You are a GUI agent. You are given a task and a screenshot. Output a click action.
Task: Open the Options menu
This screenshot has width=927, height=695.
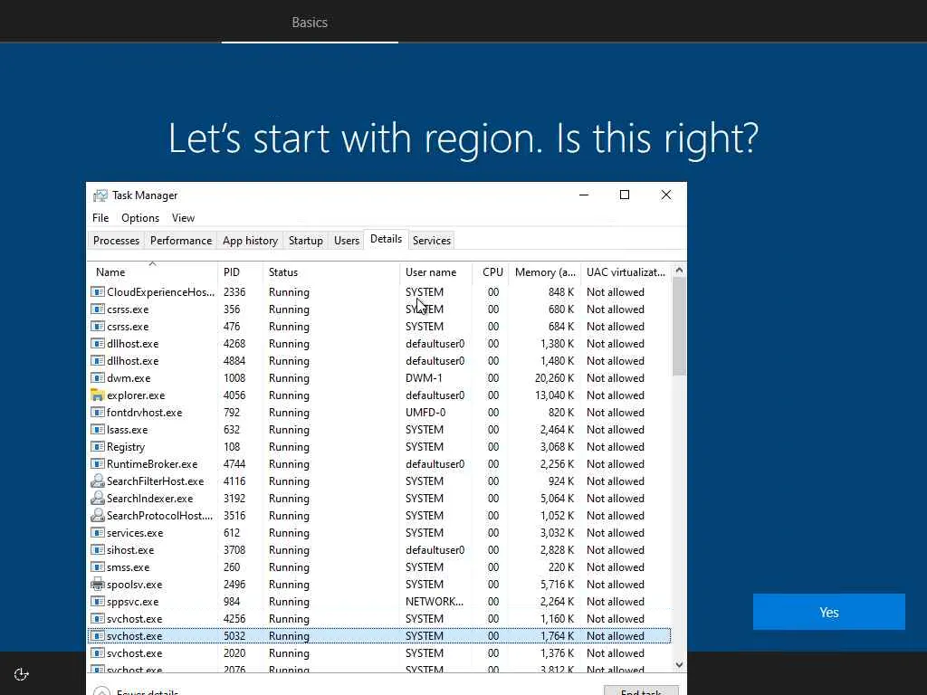tap(140, 218)
